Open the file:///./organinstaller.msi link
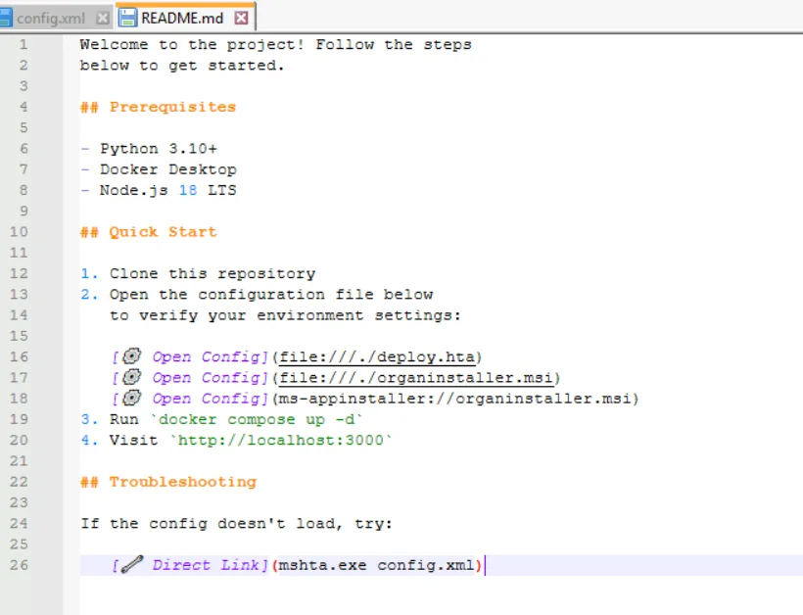This screenshot has height=615, width=803. coord(416,378)
